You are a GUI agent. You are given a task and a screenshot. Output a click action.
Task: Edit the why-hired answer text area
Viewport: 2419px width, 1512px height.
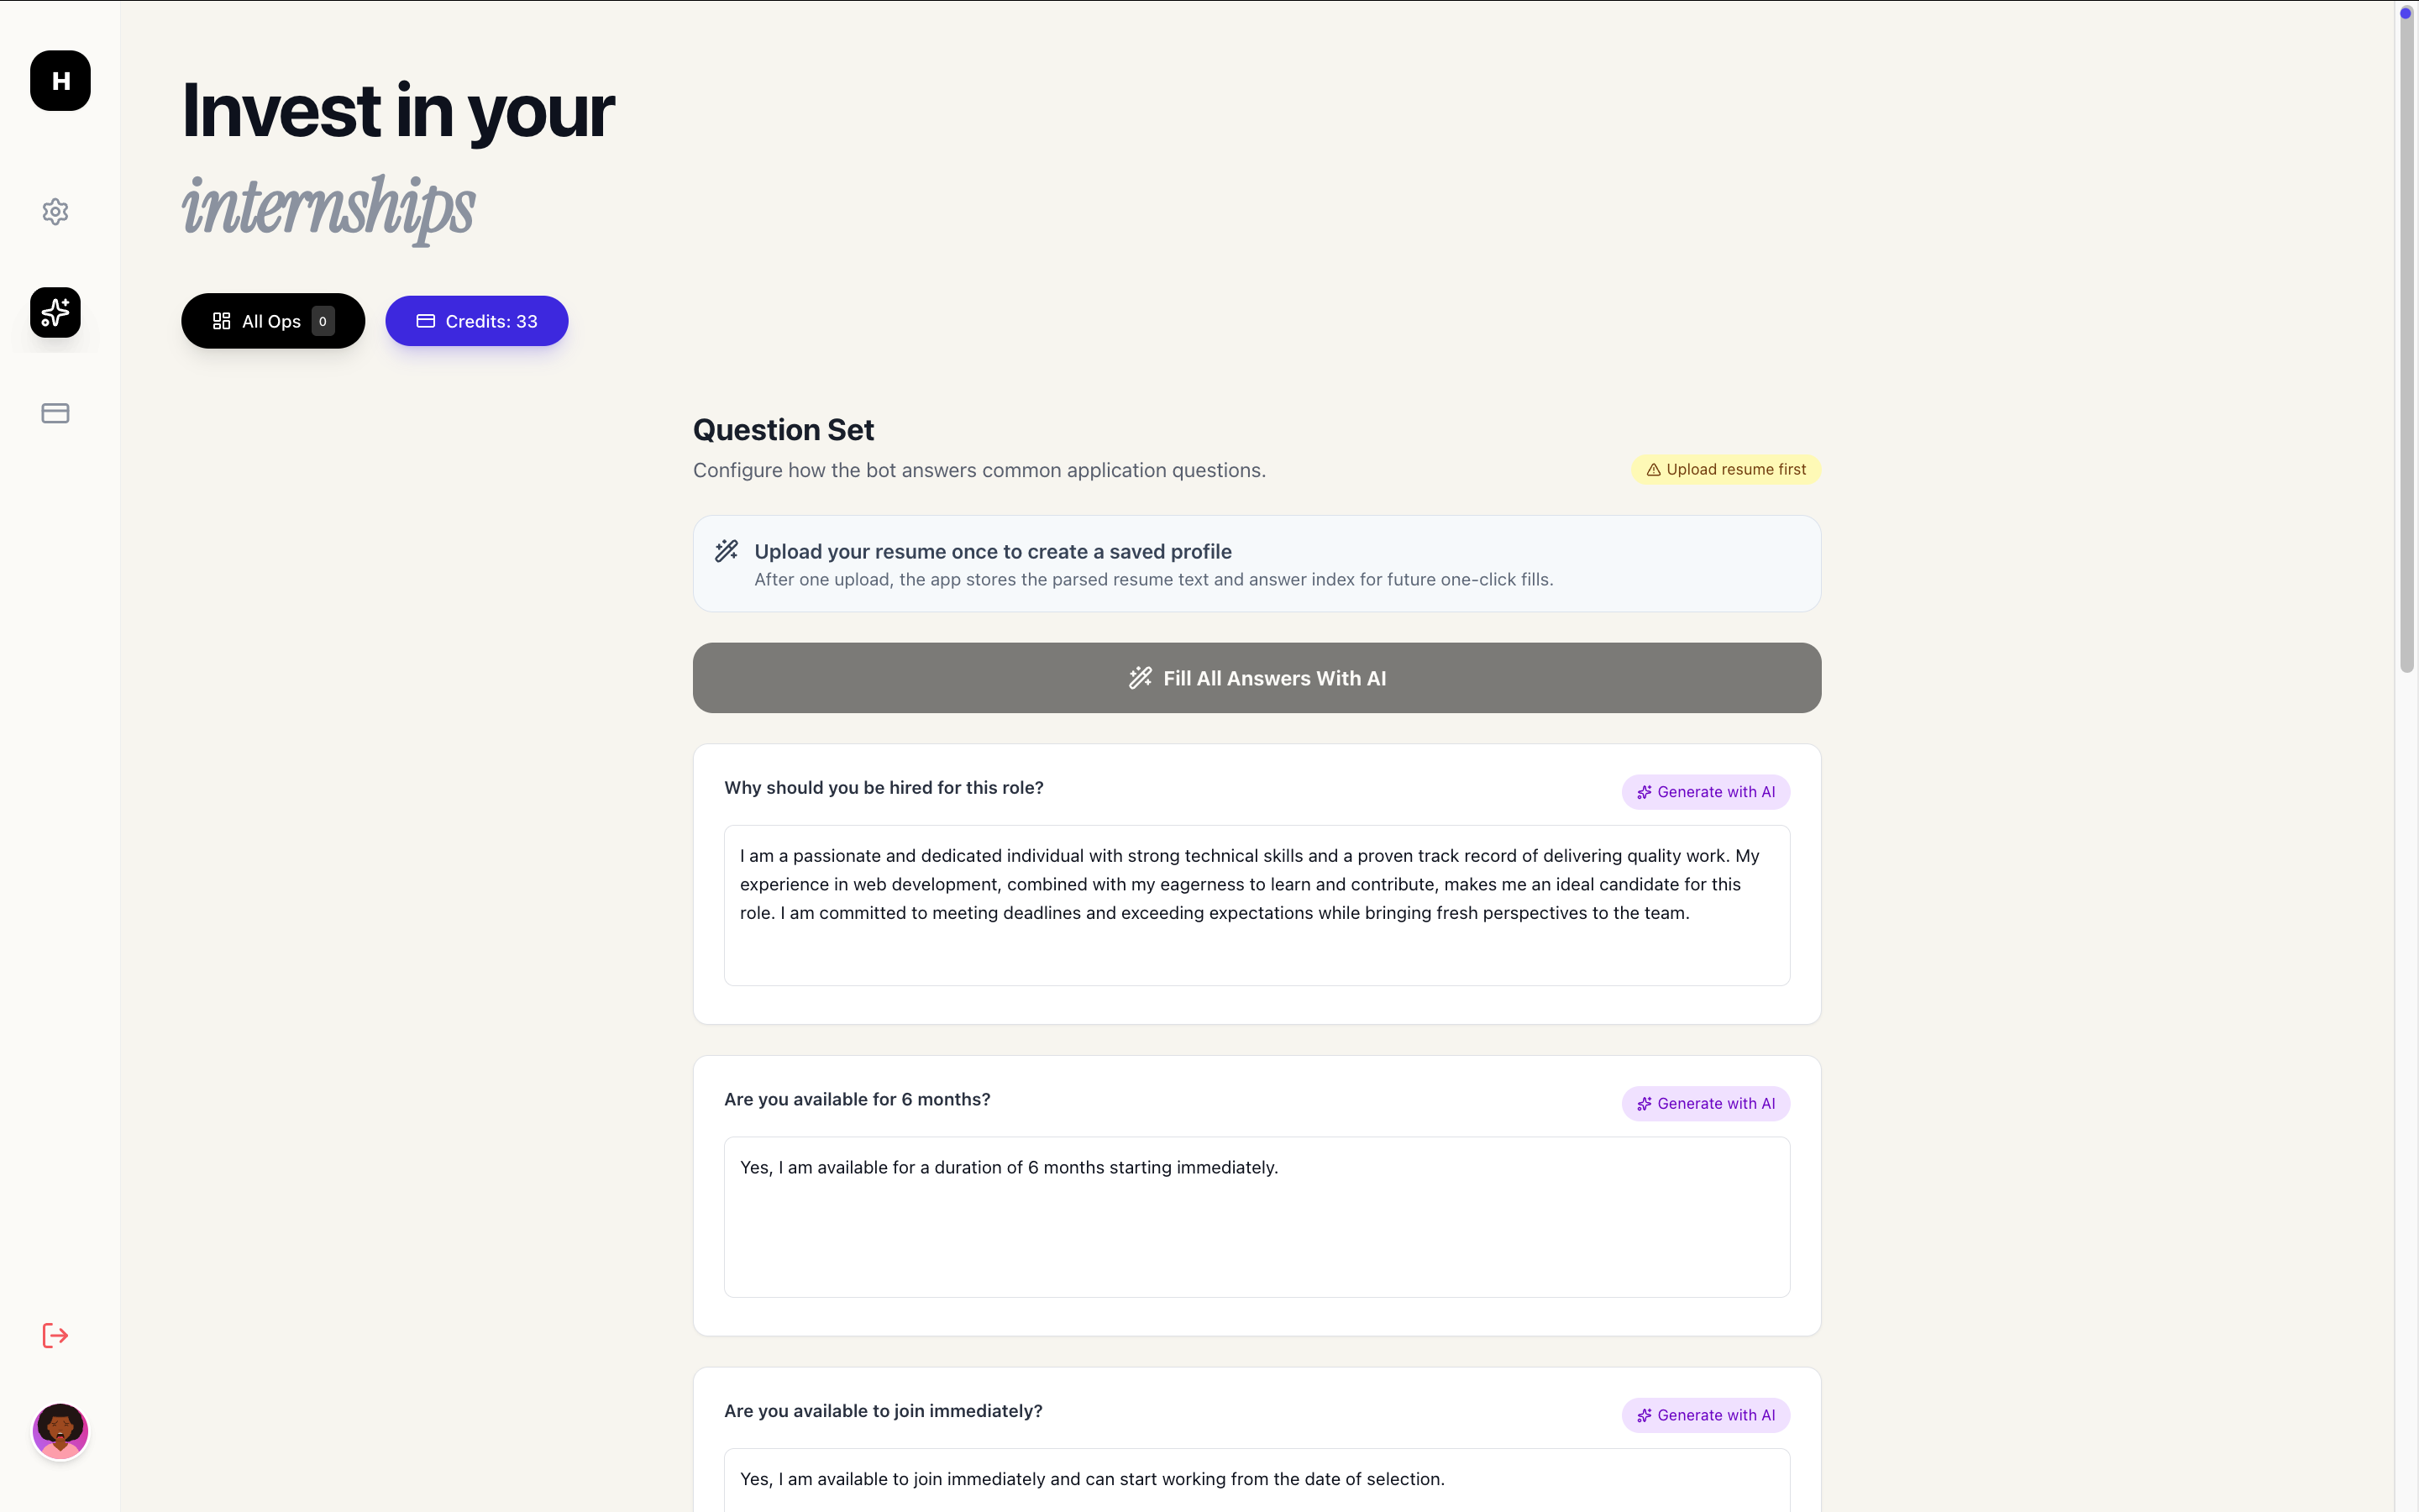pos(1257,905)
